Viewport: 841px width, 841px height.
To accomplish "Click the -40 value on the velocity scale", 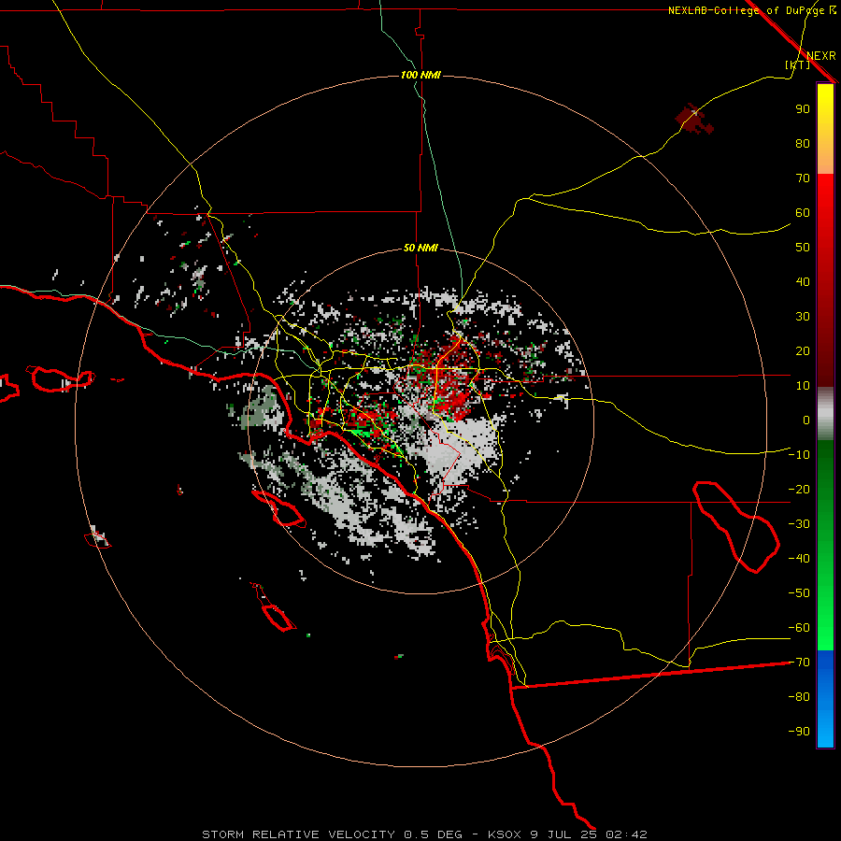I will click(799, 559).
